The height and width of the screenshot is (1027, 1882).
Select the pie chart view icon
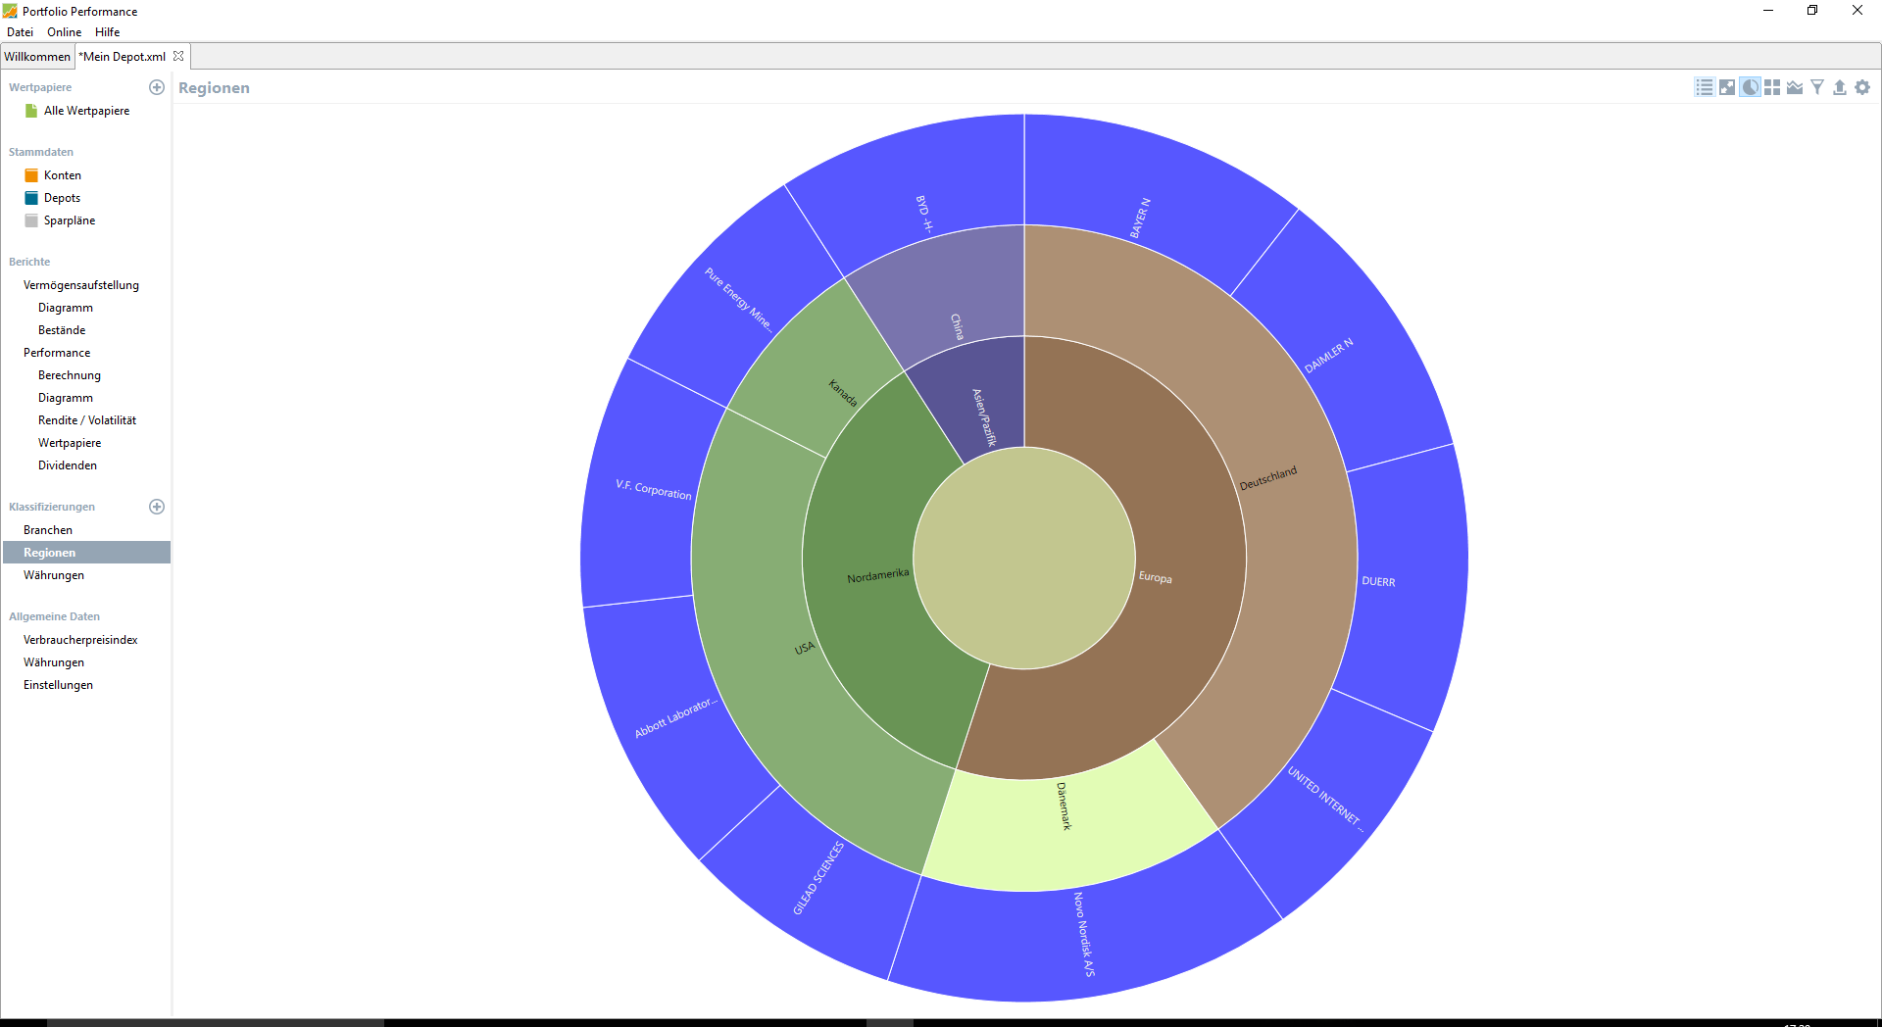click(1750, 87)
